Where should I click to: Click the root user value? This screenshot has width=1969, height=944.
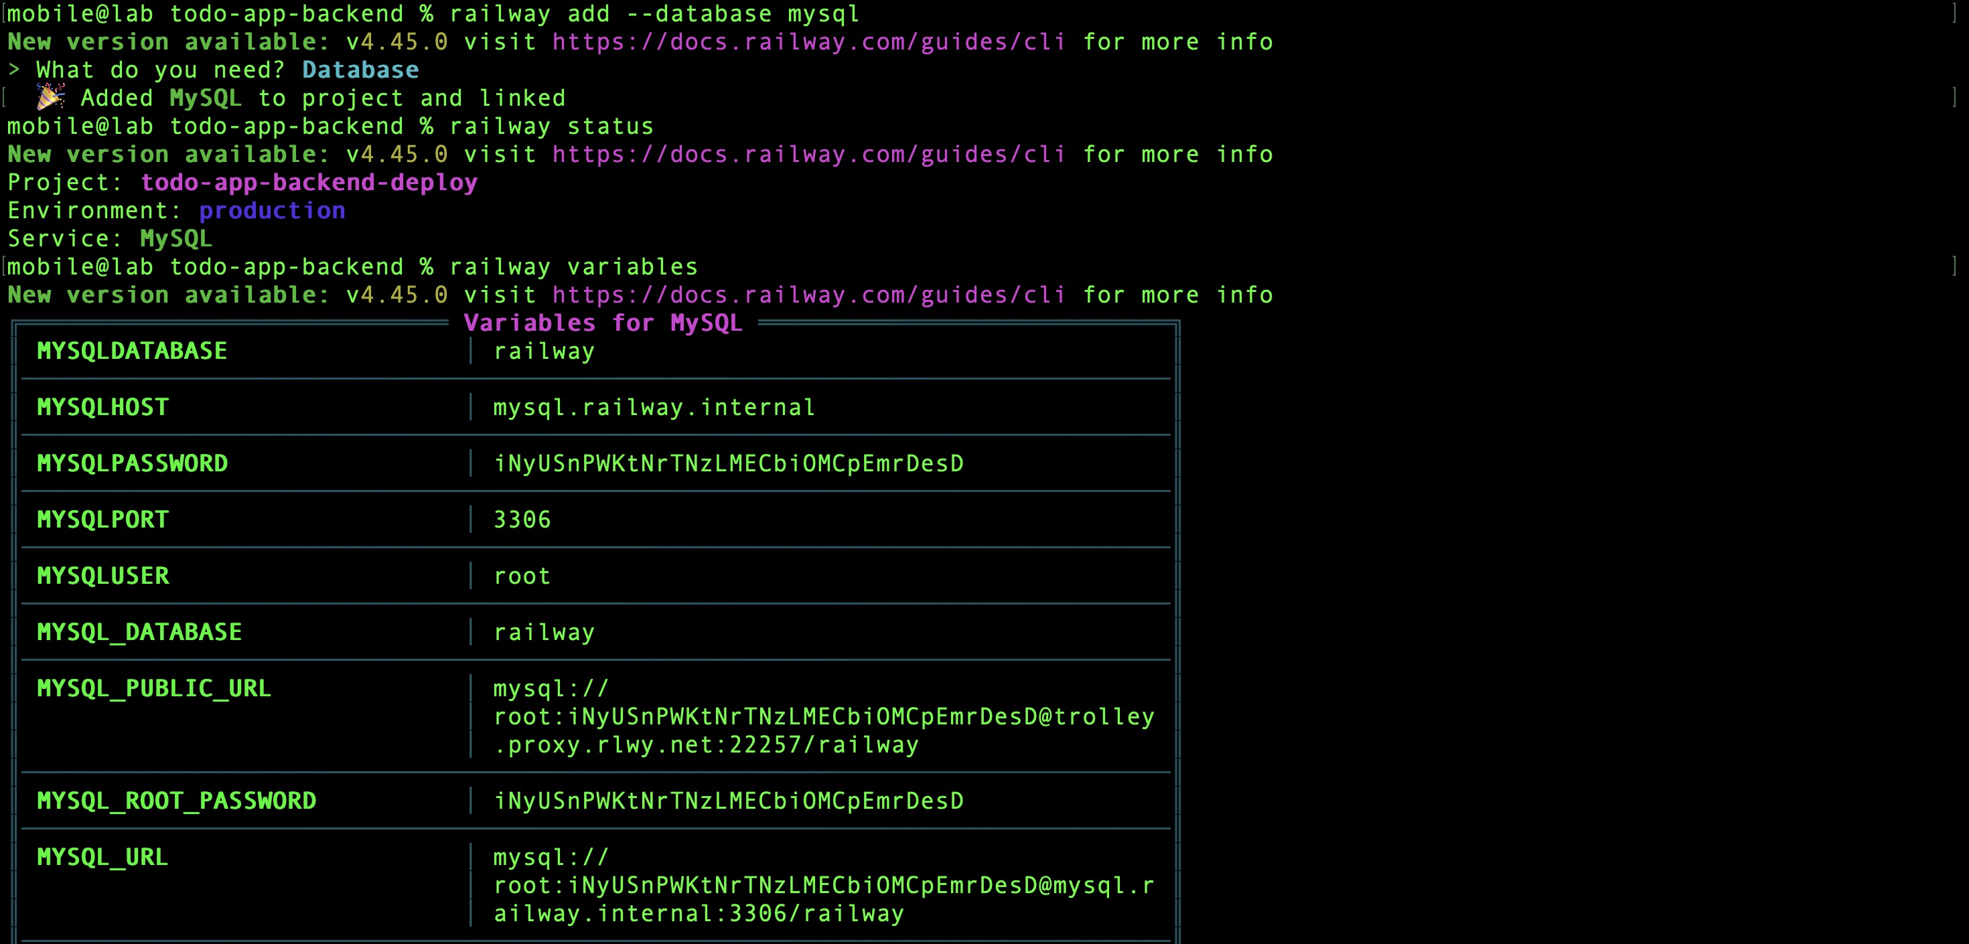(x=522, y=576)
